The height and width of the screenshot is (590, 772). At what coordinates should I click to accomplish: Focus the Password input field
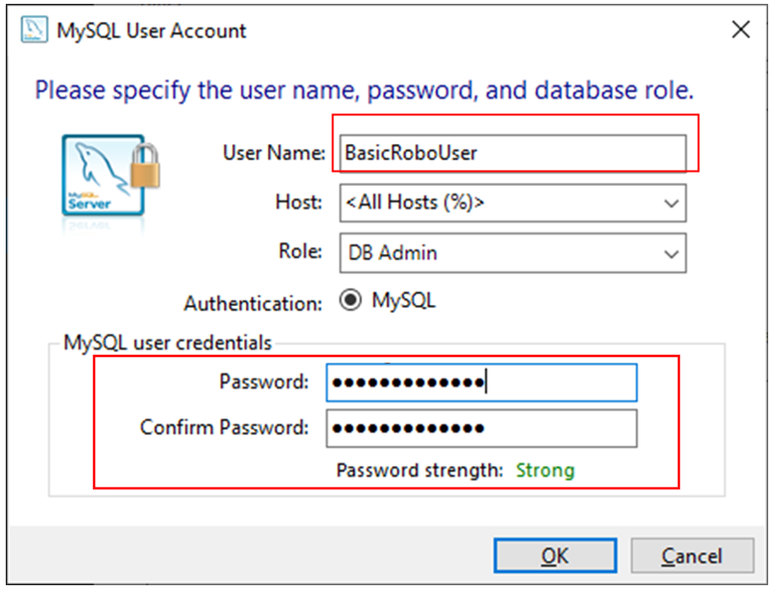(x=481, y=382)
